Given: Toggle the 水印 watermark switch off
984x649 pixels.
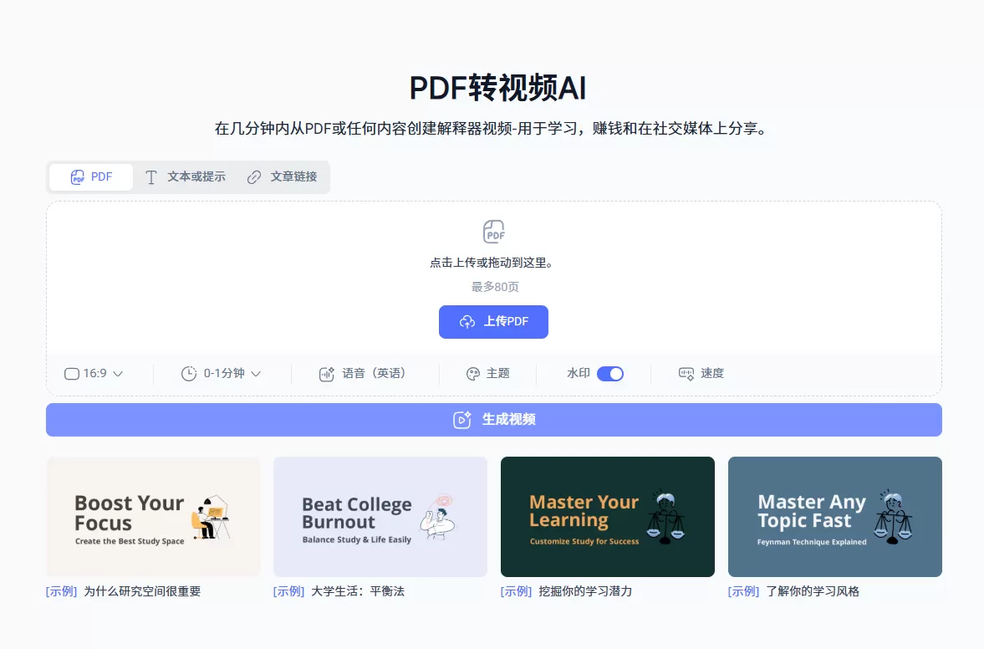Looking at the screenshot, I should pyautogui.click(x=610, y=374).
